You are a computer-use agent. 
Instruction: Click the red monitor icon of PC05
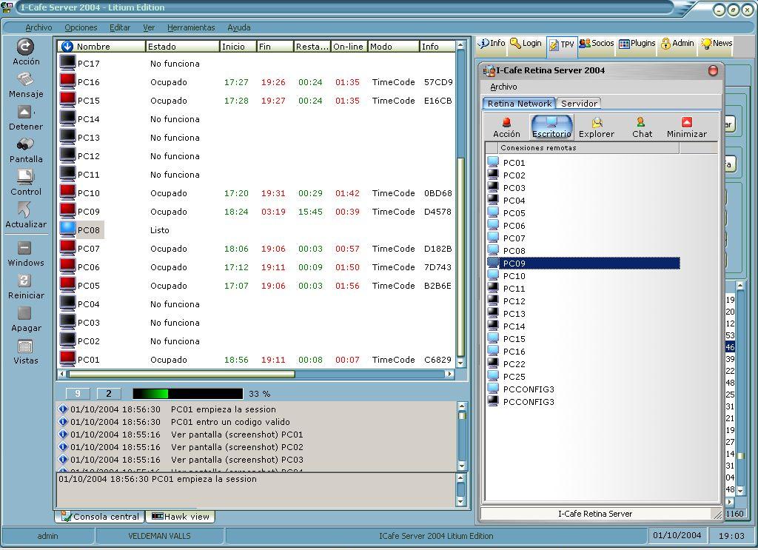tap(67, 284)
